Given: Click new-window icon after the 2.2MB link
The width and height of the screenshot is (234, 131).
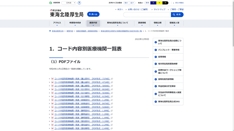Looking at the screenshot, I should pos(112,125).
